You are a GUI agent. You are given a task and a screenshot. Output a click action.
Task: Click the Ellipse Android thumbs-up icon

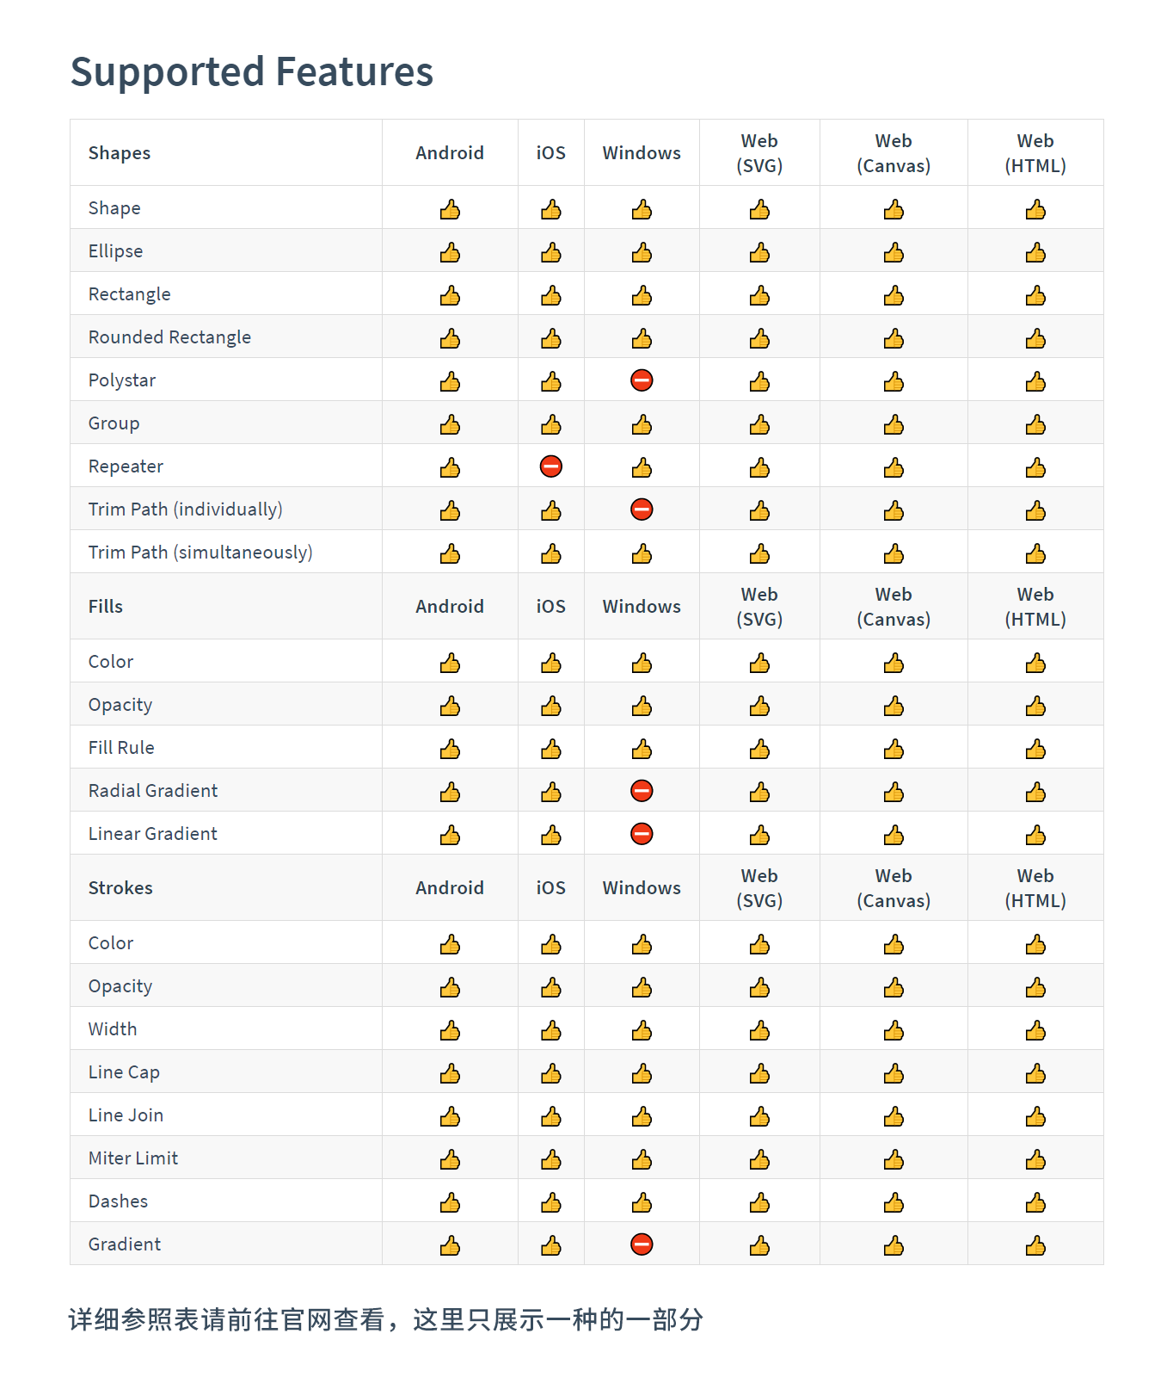(x=450, y=252)
